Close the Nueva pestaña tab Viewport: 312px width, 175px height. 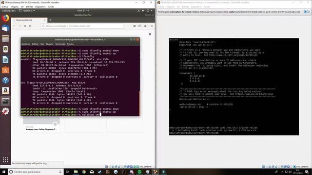[x=44, y=20]
